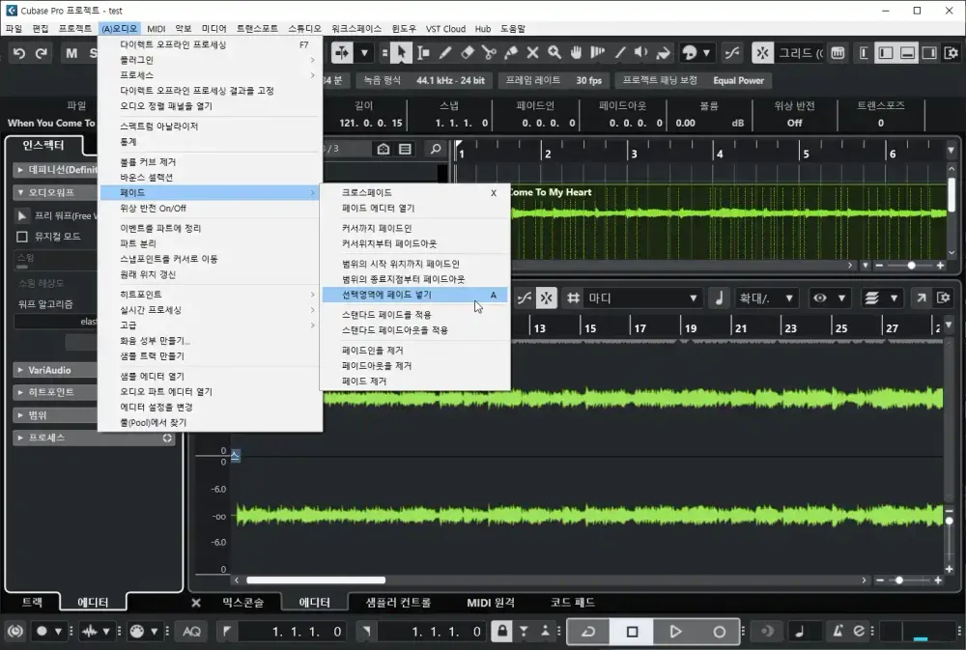
Task: Open the editor toolbar setup gear icon
Action: (943, 298)
